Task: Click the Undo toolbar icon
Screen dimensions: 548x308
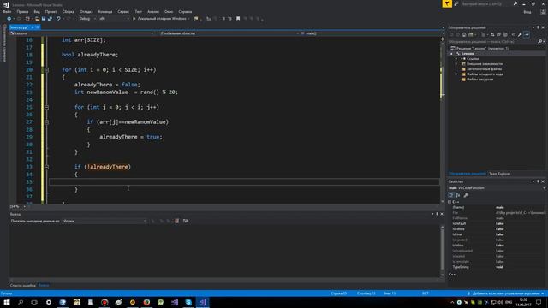Action: click(x=58, y=19)
